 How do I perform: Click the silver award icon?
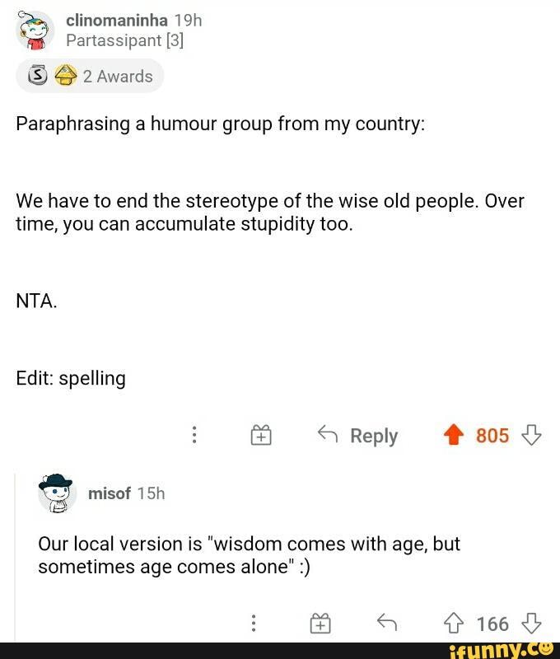[38, 77]
